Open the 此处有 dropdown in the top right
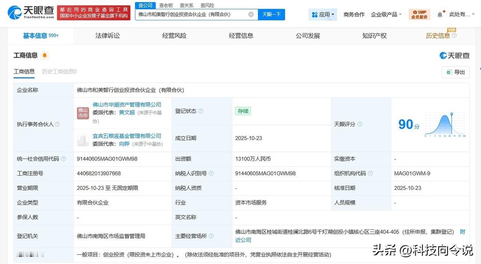 point(461,14)
